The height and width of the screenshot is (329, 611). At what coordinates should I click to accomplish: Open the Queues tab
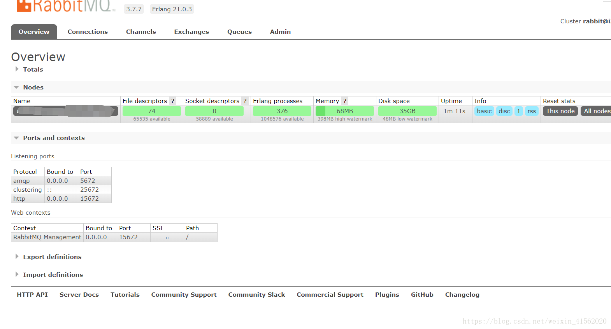239,31
